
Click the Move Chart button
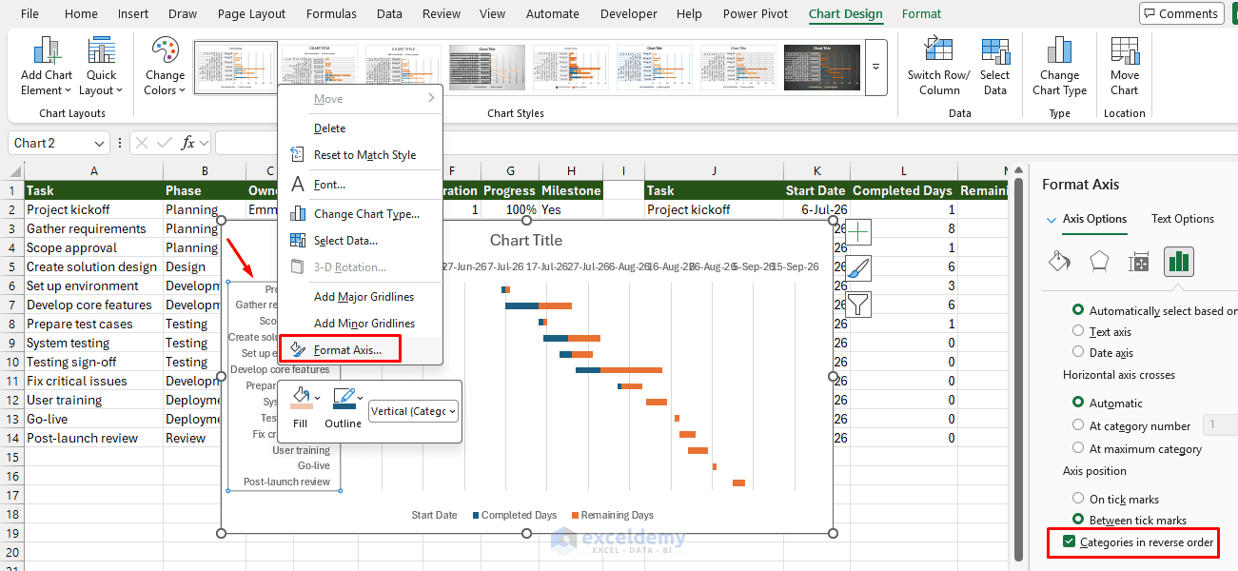click(x=1124, y=67)
